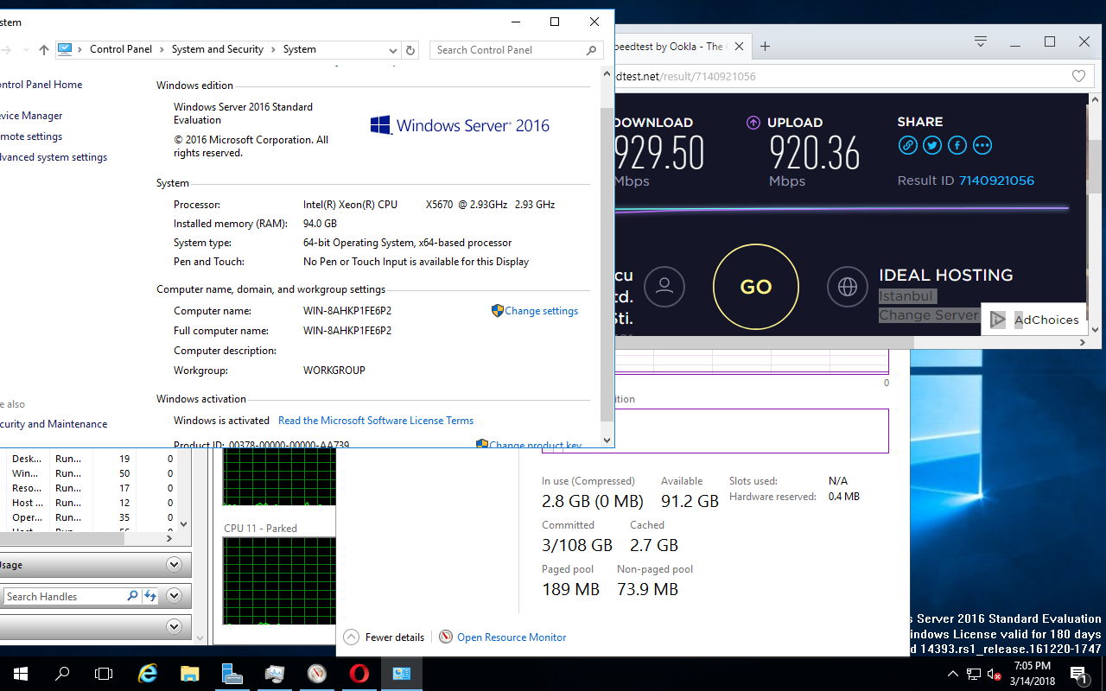The height and width of the screenshot is (691, 1106).
Task: Launch Internet Explorer from the taskbar
Action: coord(148,674)
